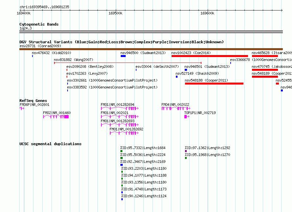The image size is (292, 212).
Task: Select the esv33004 (deSmith2007) label
Action: point(157,67)
